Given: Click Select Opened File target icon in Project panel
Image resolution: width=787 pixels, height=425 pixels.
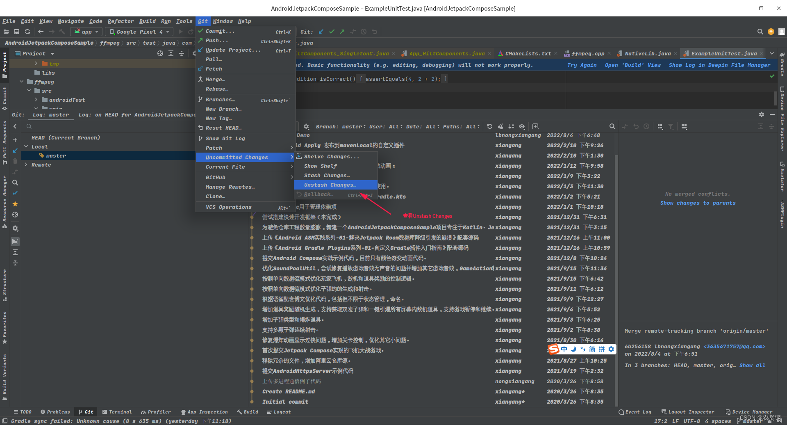Looking at the screenshot, I should click(x=160, y=53).
